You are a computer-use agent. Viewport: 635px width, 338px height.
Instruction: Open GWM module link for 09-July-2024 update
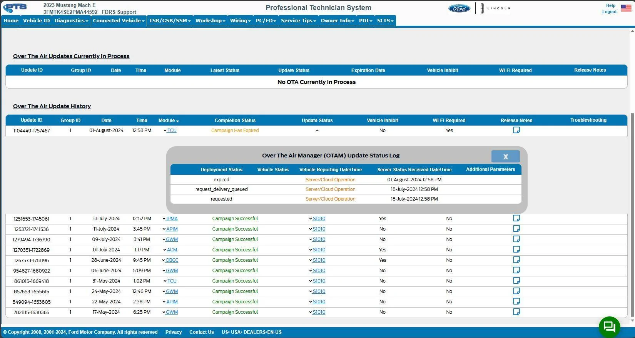[x=172, y=239]
